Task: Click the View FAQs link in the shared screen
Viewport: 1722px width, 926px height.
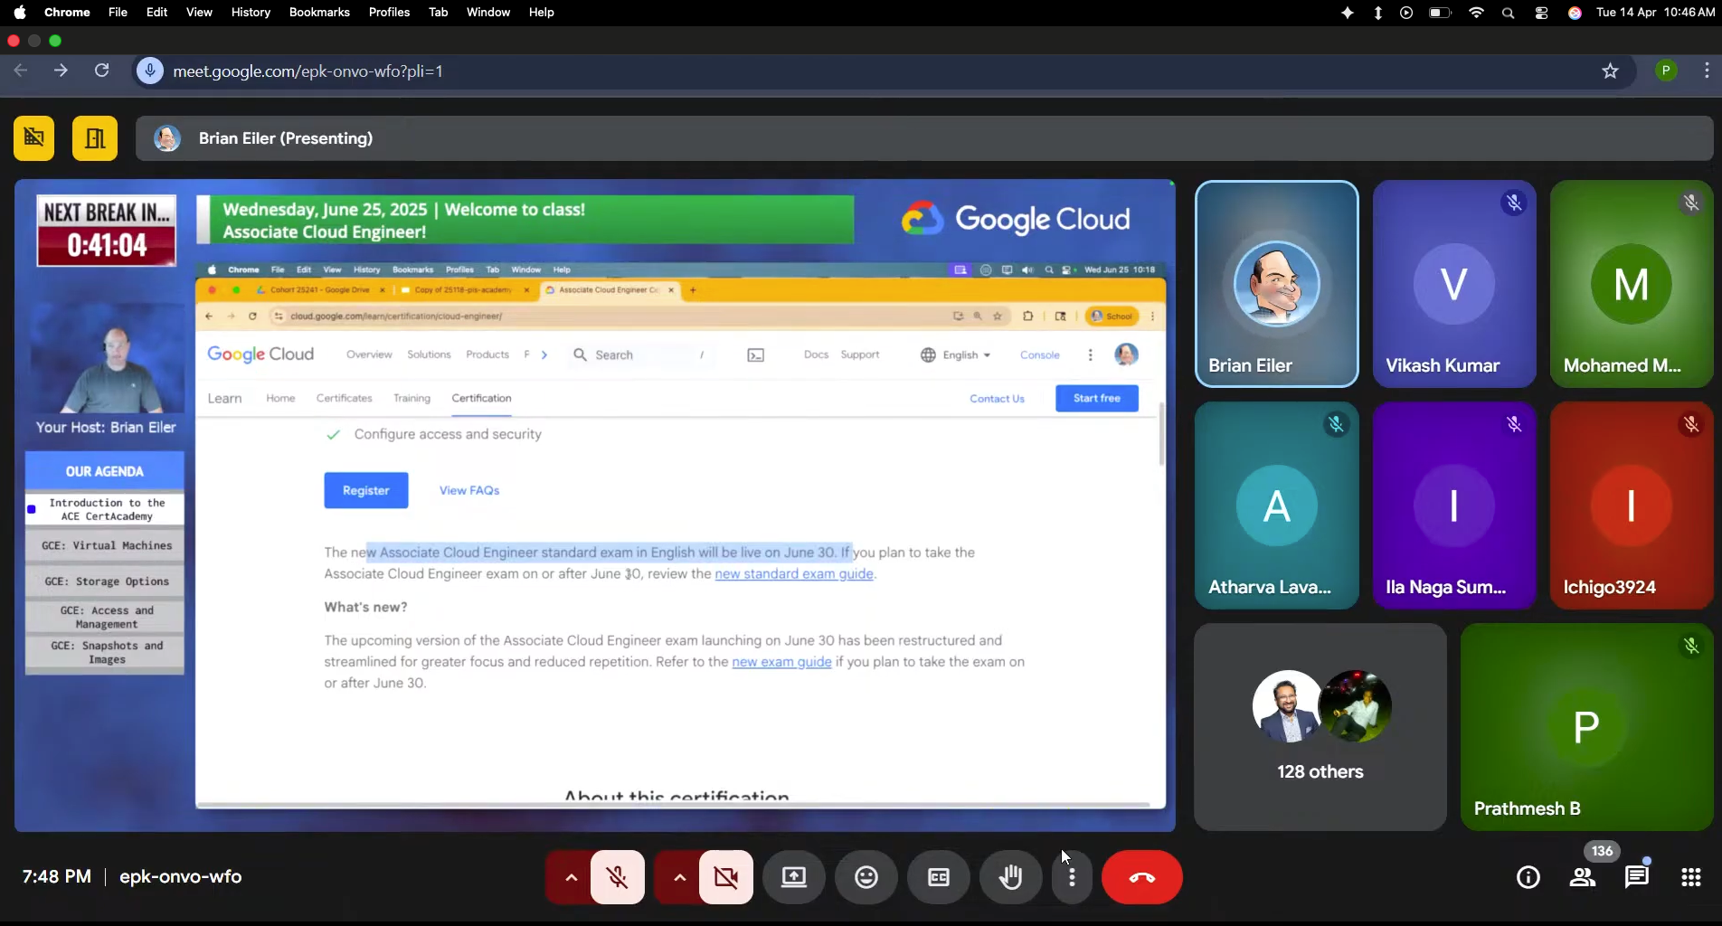Action: tap(469, 490)
